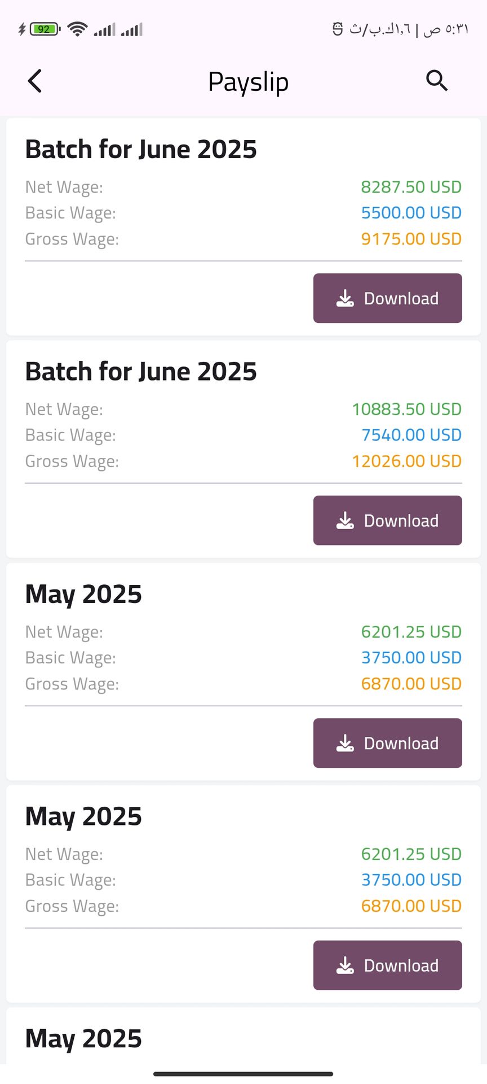
Task: Select the 7540.00 USD basic wage amount
Action: tap(411, 435)
